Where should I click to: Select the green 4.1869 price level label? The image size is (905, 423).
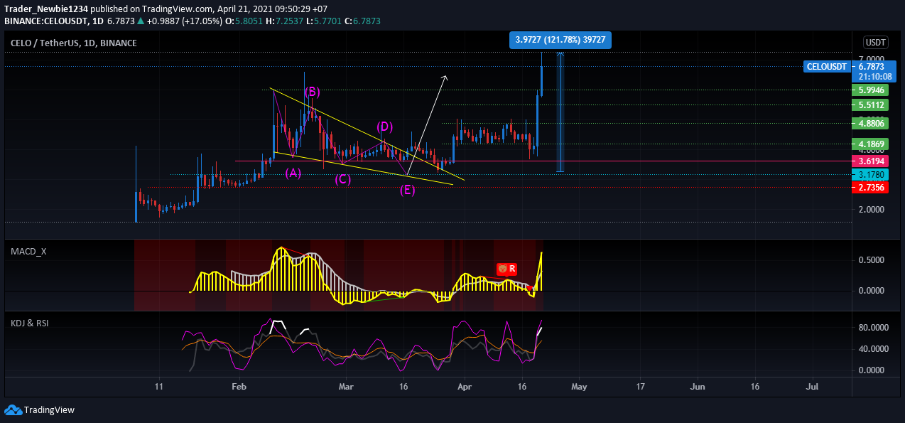point(871,144)
